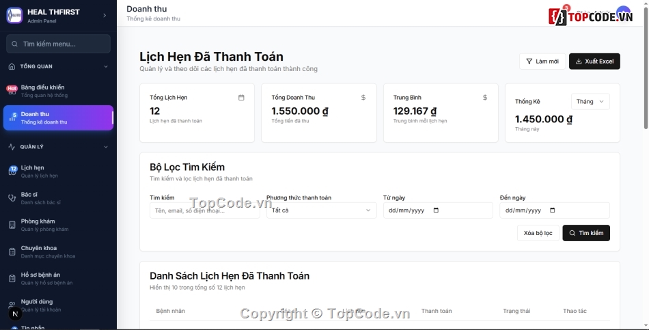The height and width of the screenshot is (330, 649).
Task: Open Phương thức thanh toán dropdown
Action: pos(321,210)
